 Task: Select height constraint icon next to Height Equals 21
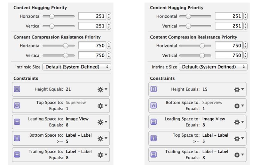point(17,89)
